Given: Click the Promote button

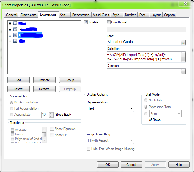Looking at the screenshot, I should pos(44,80).
